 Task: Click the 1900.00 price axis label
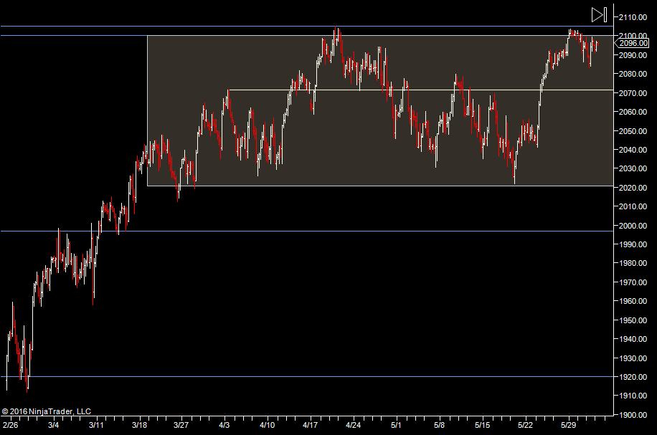[635, 415]
